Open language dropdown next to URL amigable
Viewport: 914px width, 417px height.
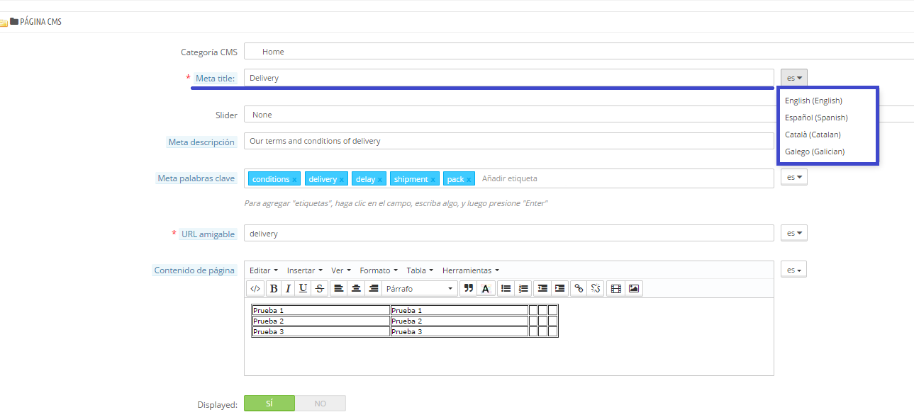coord(793,233)
